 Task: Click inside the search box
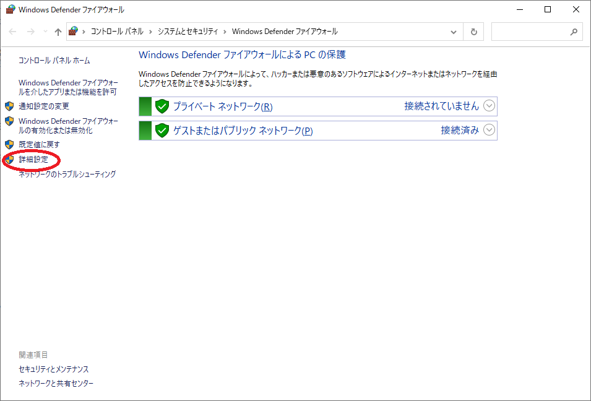click(532, 31)
